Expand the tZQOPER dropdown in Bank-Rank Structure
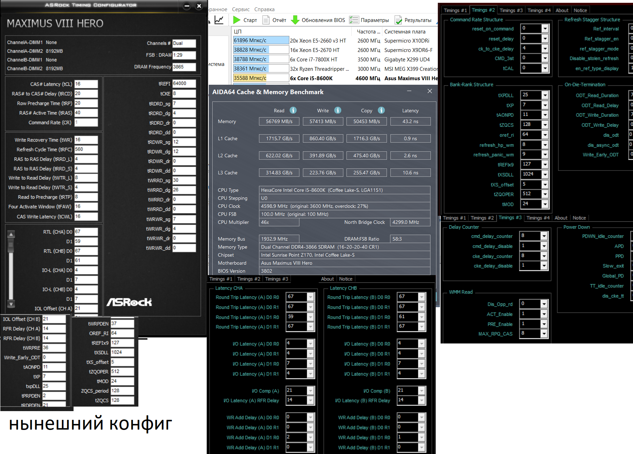This screenshot has height=454, width=633. 545,194
